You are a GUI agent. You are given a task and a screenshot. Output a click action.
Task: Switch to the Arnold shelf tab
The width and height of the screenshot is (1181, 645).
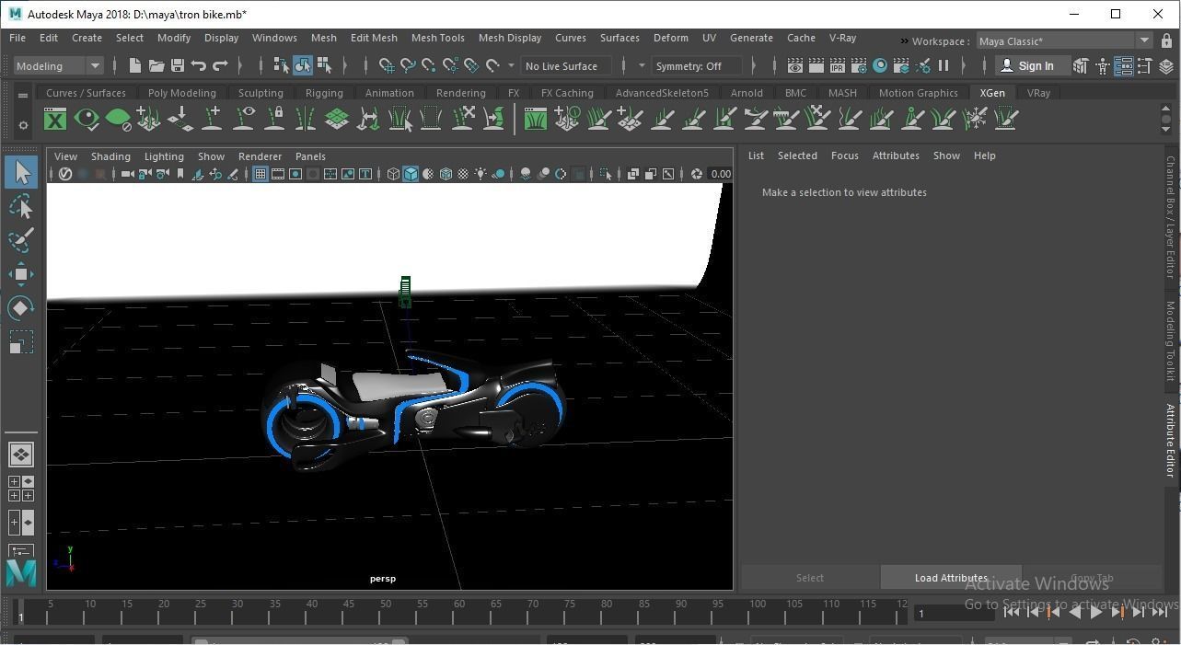(747, 93)
